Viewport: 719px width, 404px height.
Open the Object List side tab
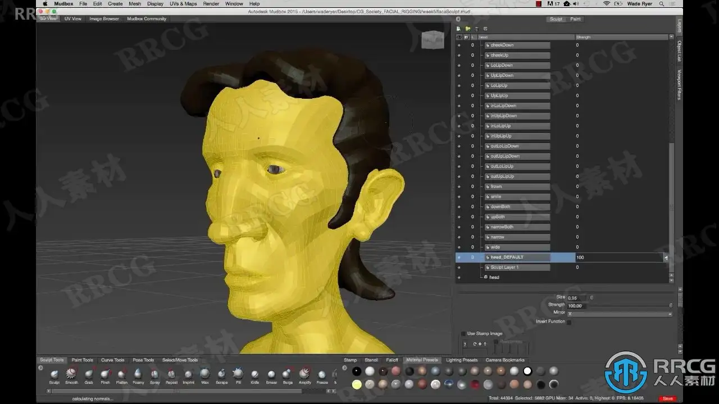click(679, 51)
